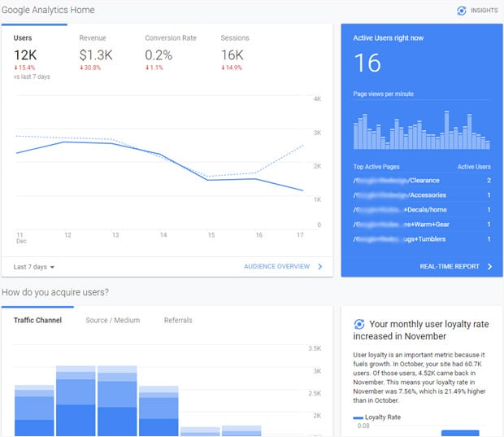The height and width of the screenshot is (437, 504).
Task: Click the Loyalty Rate legend entry
Action: coord(377,417)
